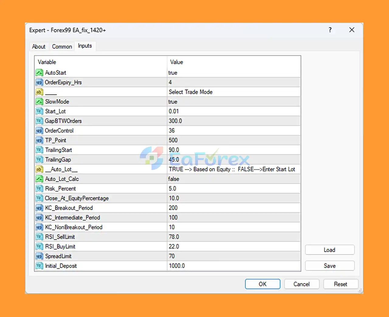The height and width of the screenshot is (317, 389).
Task: Select the RSI_SellLimit variable name
Action: tap(60, 237)
